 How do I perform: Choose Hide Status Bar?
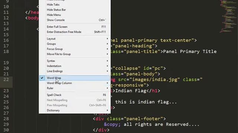74,10
